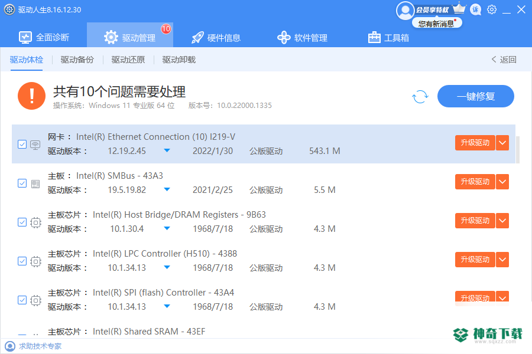
Task: Click the Host Bridge chipset icon
Action: tap(35, 222)
